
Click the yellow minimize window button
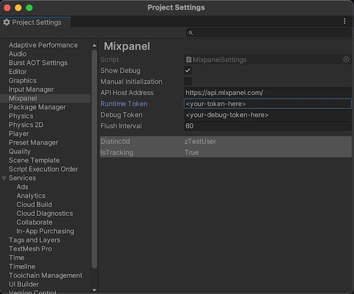tap(18, 8)
